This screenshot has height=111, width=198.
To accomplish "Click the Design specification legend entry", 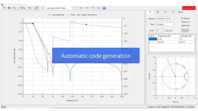I will point(87,15).
